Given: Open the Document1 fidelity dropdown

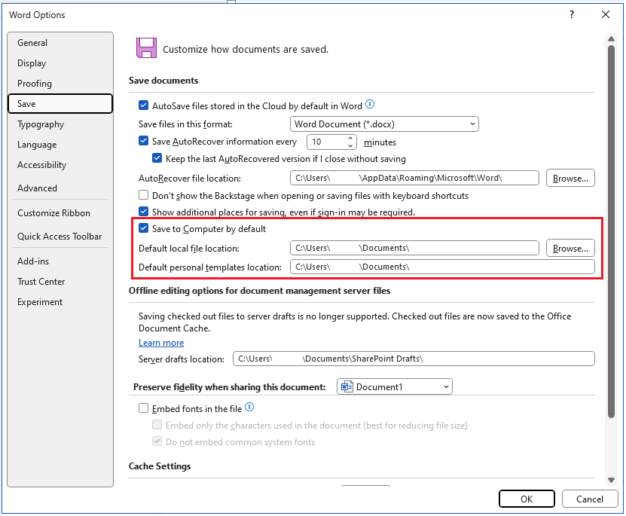Looking at the screenshot, I should pos(395,386).
